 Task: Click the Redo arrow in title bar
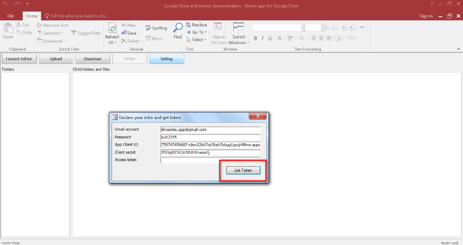point(17,4)
